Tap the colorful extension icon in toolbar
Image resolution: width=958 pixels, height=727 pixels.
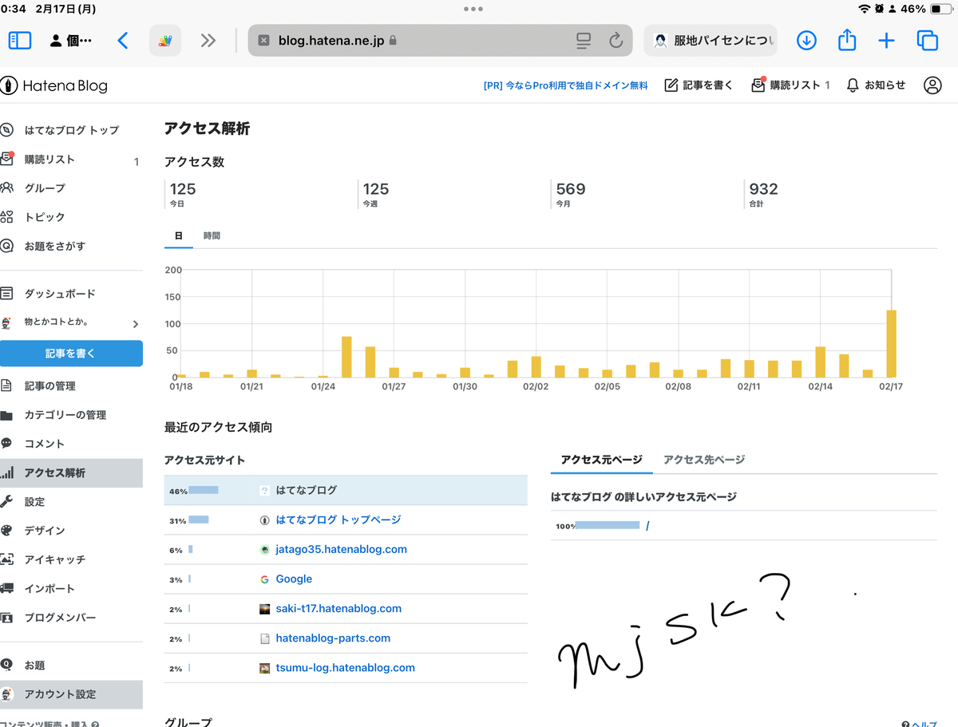click(x=165, y=40)
